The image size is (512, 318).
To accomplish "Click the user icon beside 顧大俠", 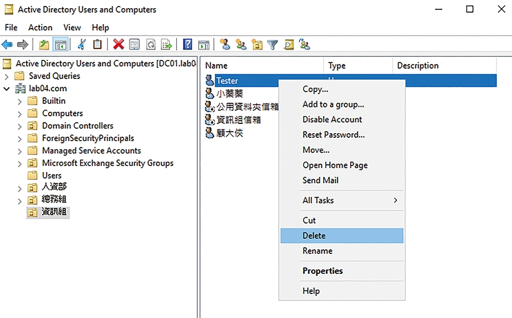I will pos(209,133).
